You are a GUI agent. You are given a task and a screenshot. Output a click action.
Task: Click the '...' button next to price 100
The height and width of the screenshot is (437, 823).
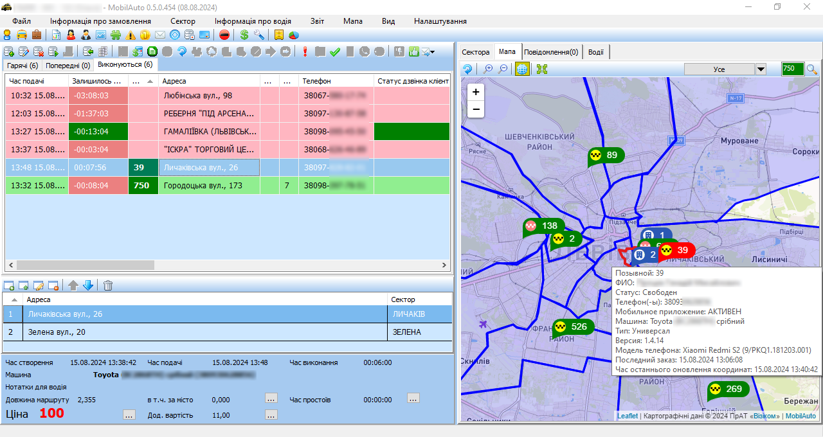(x=129, y=415)
